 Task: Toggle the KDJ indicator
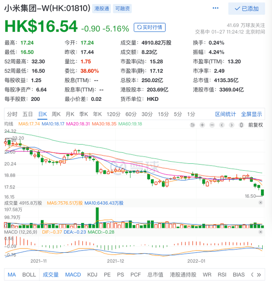tap(92, 274)
